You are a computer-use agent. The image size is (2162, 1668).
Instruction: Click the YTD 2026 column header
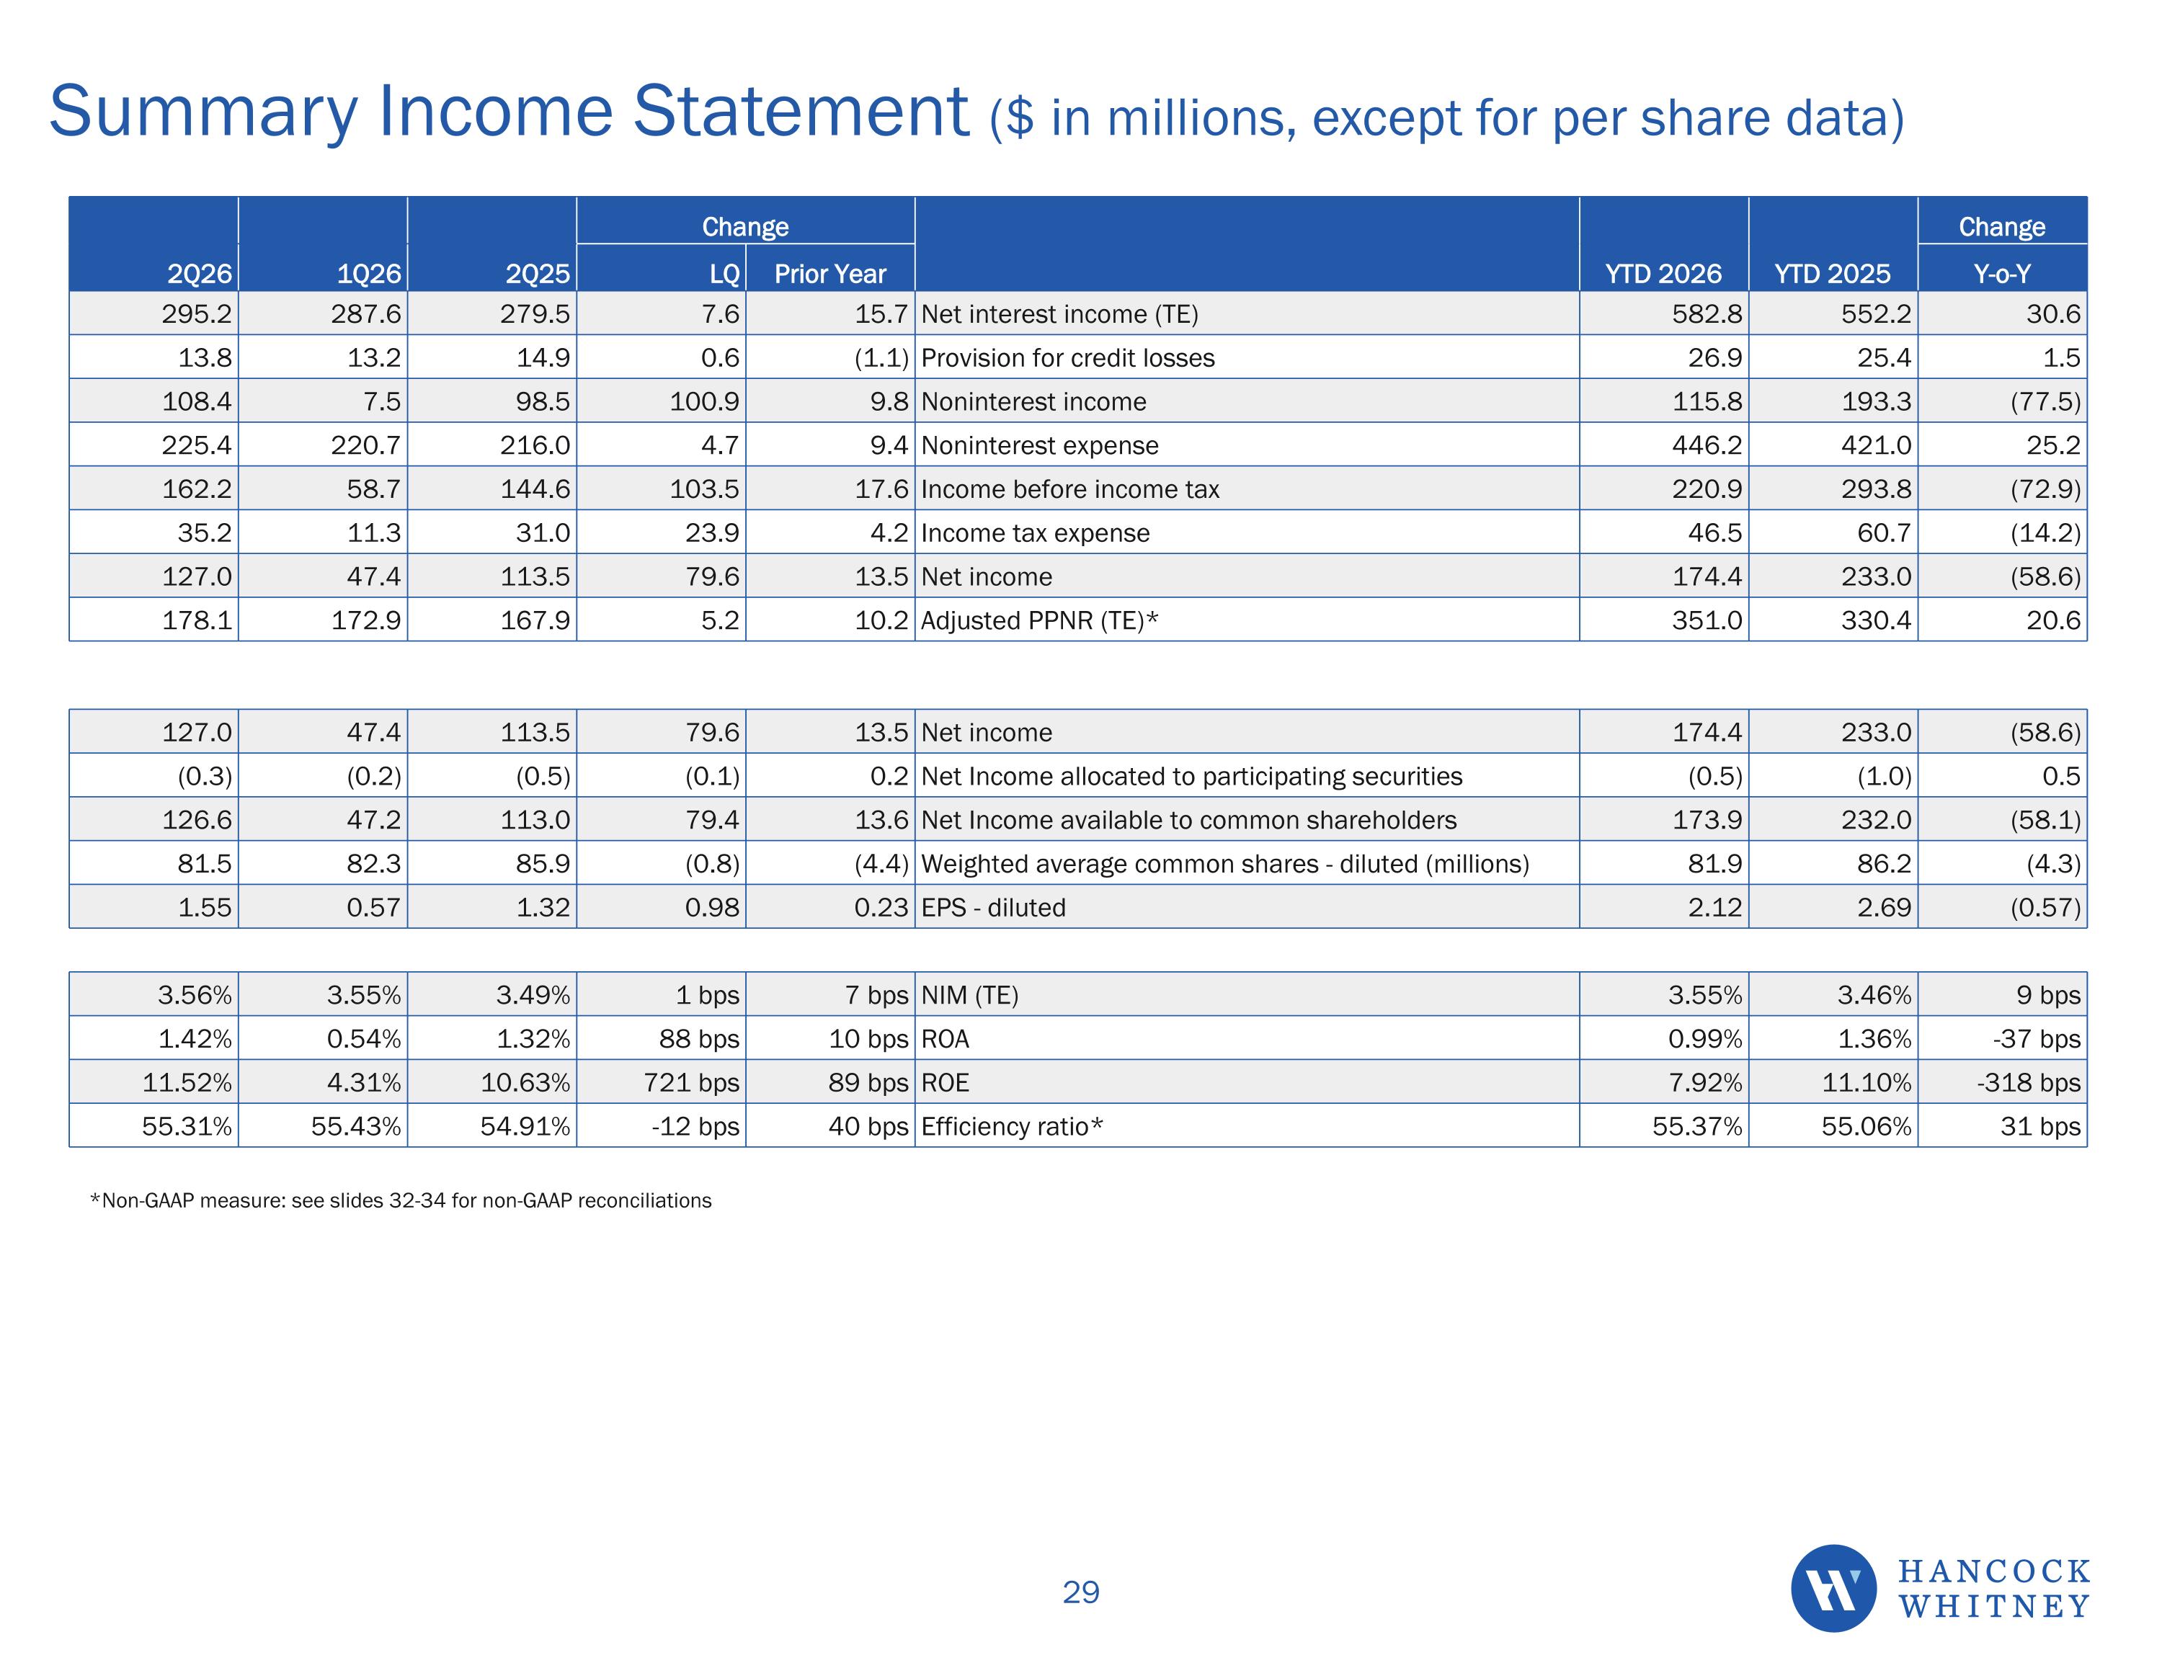coord(1663,275)
